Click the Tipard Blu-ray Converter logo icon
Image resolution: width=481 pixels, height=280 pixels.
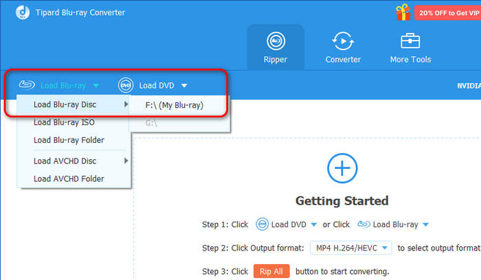(23, 12)
